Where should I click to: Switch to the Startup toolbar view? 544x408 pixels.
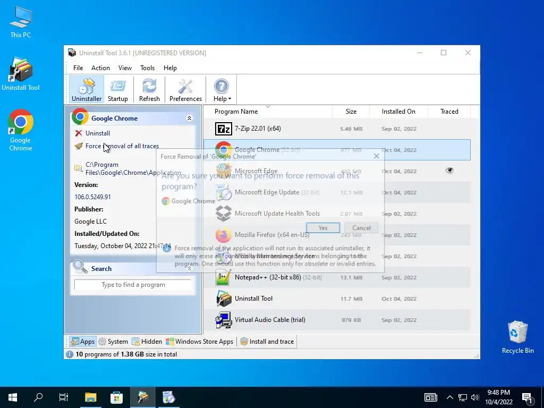click(x=117, y=89)
